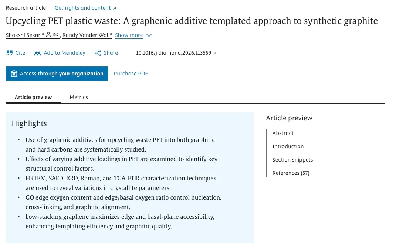Click author name Randy Vander Wal
This screenshot has width=396, height=251.
(85, 35)
